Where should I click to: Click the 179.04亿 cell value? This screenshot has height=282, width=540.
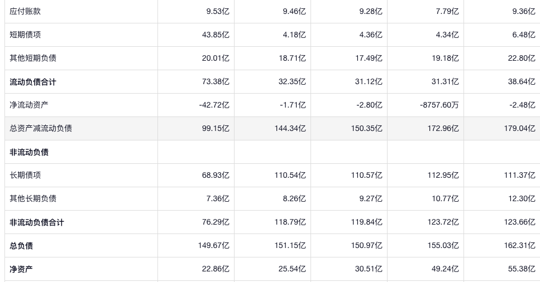(x=519, y=128)
